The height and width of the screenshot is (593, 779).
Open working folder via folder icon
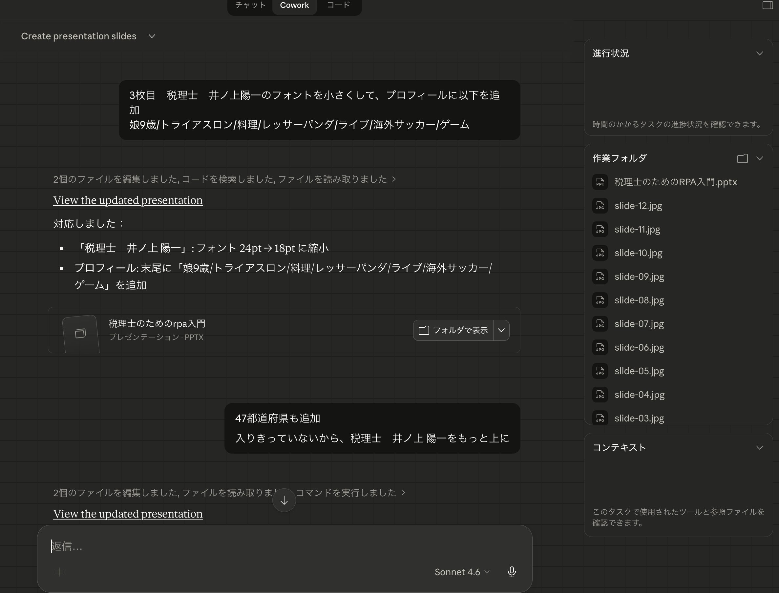[742, 158]
